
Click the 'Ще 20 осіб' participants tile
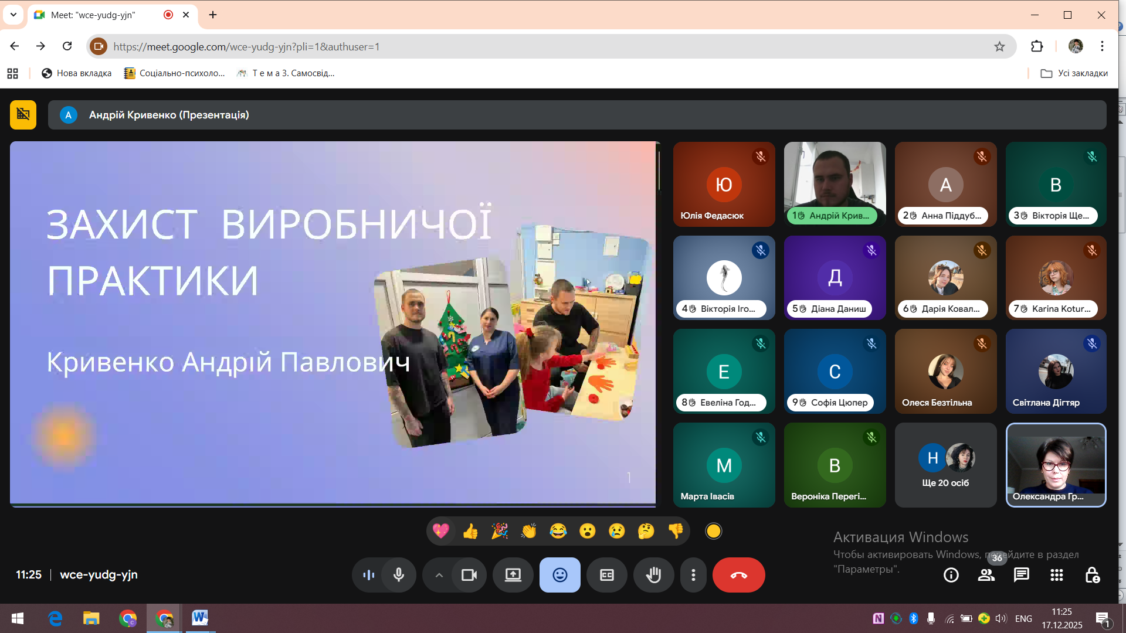(x=945, y=465)
